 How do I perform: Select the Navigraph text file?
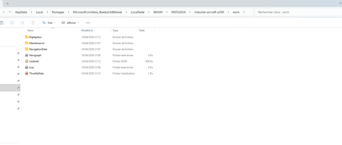pyautogui.click(x=35, y=55)
